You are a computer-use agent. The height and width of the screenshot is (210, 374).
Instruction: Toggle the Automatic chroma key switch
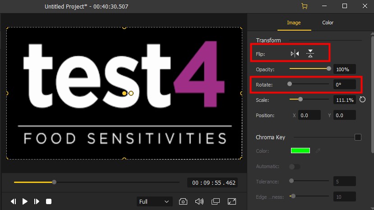point(295,167)
